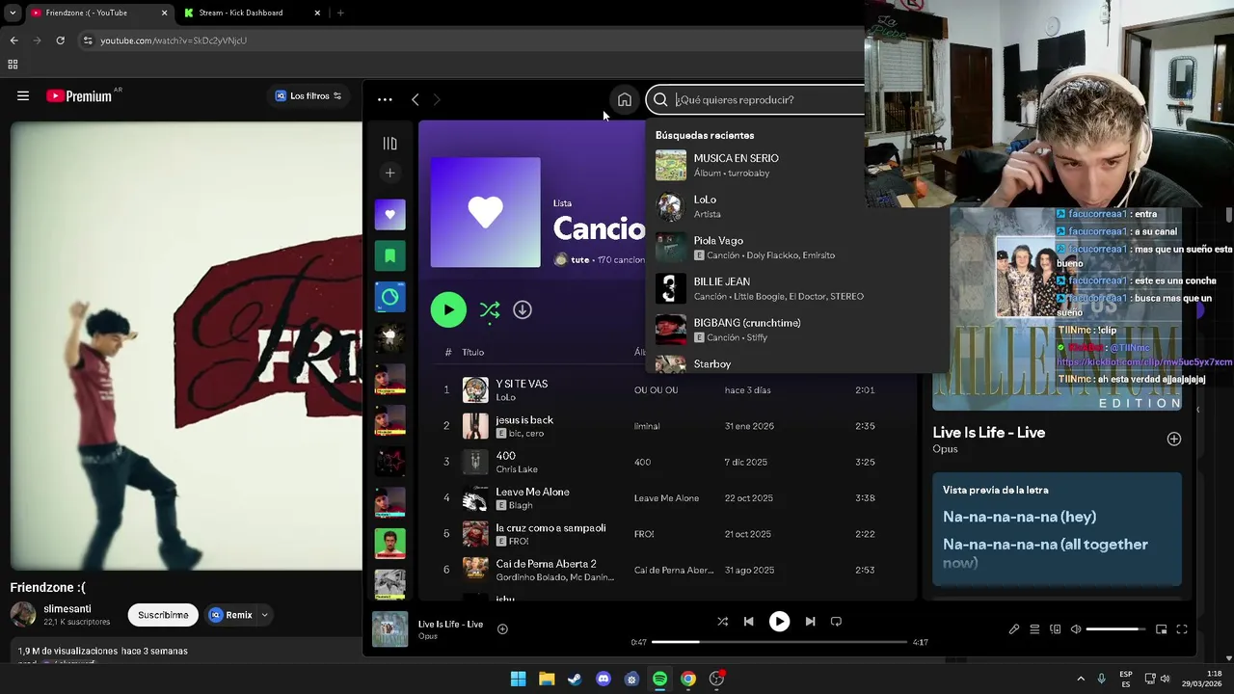Image resolution: width=1234 pixels, height=694 pixels.
Task: Toggle repeat in the player bar
Action: pos(836,622)
